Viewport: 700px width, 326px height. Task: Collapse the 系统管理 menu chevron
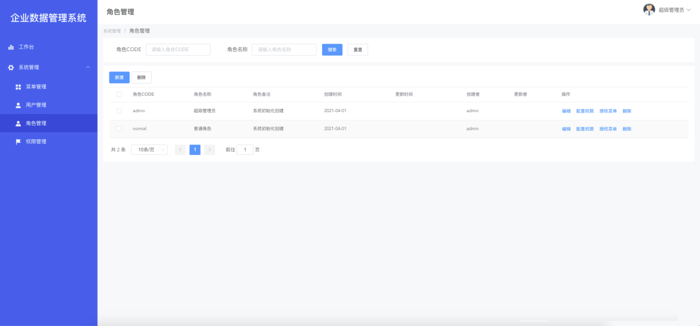tap(88, 67)
